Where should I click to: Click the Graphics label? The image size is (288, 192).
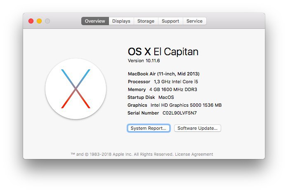click(137, 105)
